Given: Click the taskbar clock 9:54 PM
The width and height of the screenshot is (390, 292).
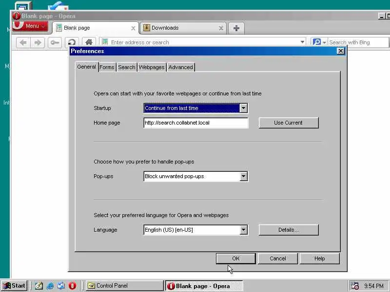Looking at the screenshot, I should tap(374, 286).
